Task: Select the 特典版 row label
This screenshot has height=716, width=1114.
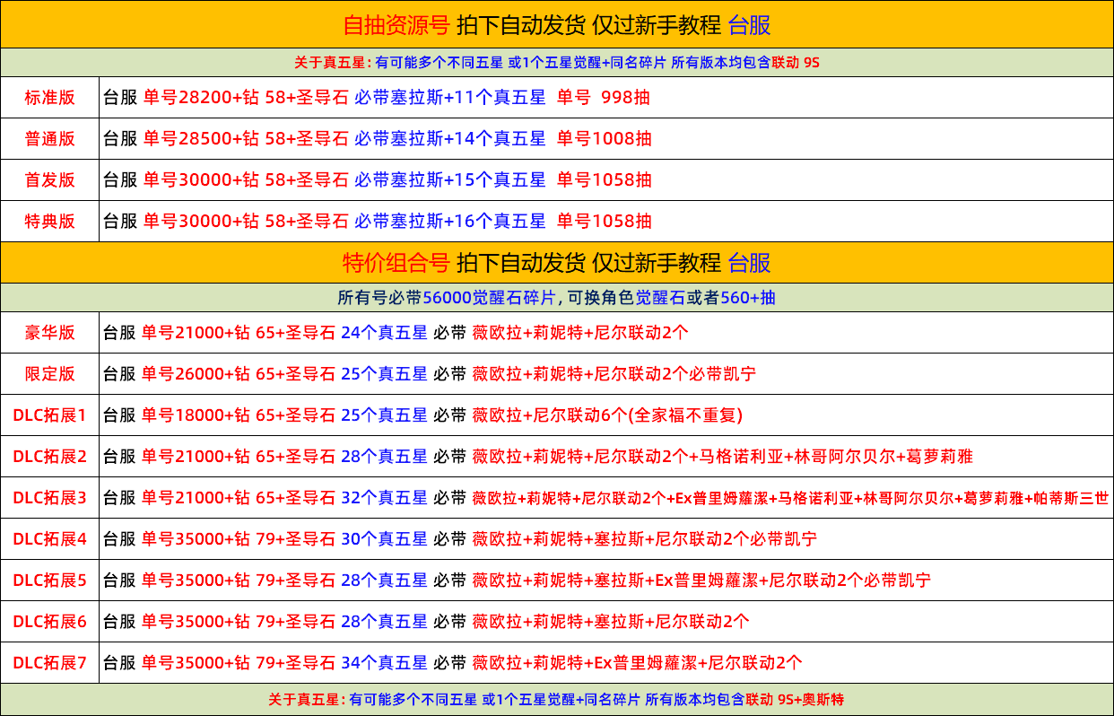Action: (x=49, y=222)
